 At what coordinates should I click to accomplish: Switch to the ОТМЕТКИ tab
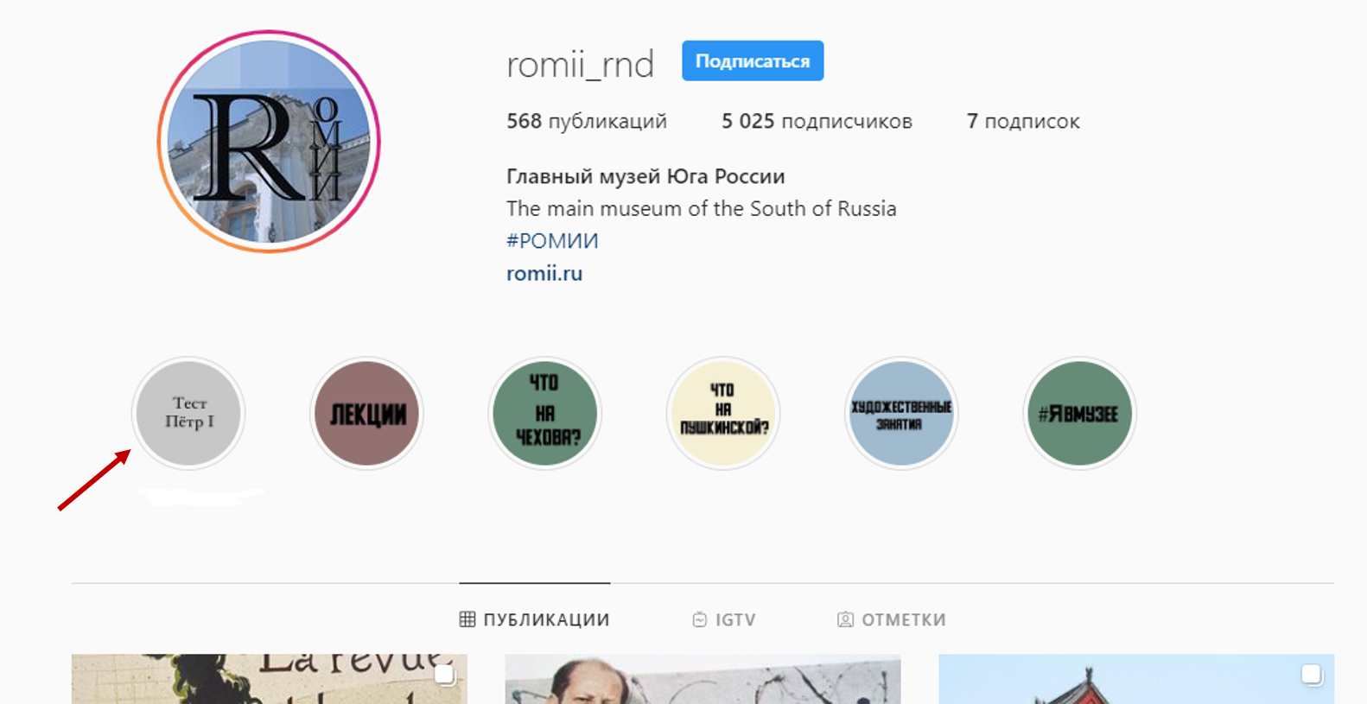892,619
